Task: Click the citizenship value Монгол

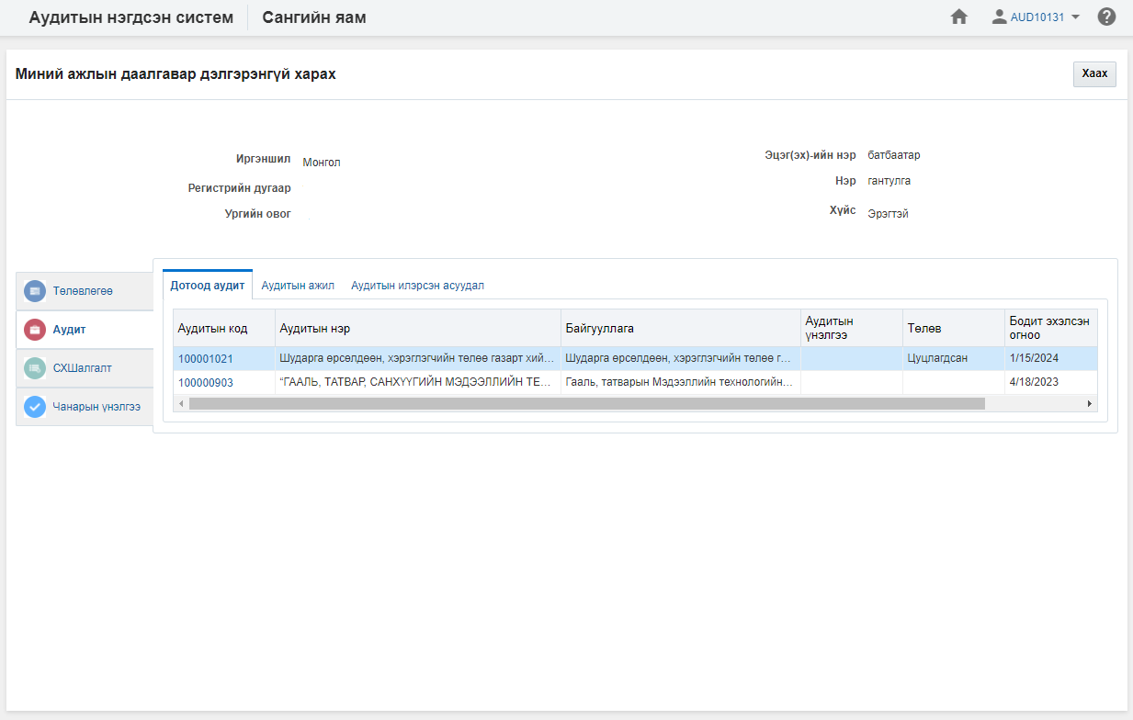Action: click(x=322, y=163)
